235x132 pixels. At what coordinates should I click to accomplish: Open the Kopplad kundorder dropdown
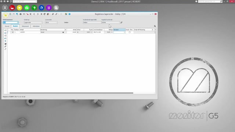pos(119,22)
